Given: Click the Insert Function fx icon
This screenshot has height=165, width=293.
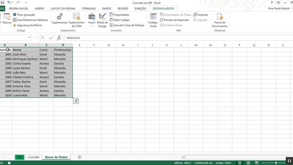Looking at the screenshot, I should pyautogui.click(x=59, y=38).
